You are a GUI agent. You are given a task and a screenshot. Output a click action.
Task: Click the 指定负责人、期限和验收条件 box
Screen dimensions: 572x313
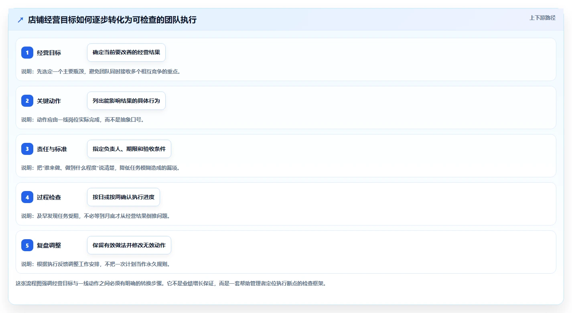point(129,149)
